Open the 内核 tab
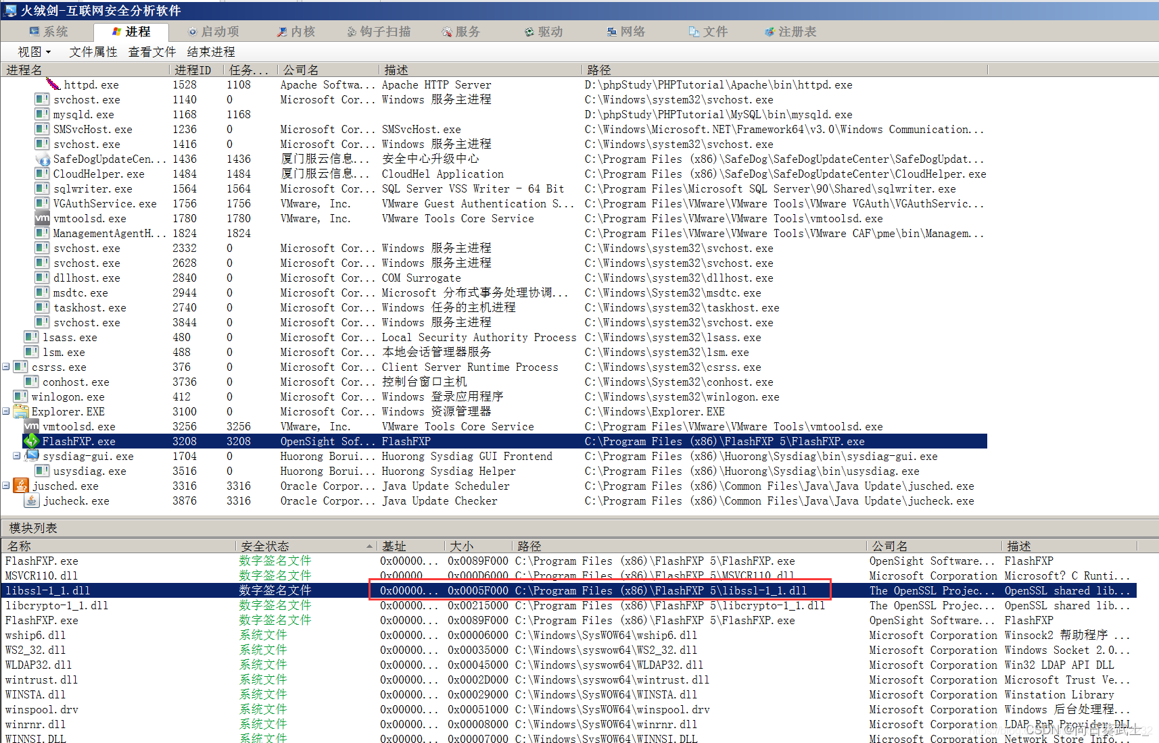The image size is (1159, 743). [296, 32]
